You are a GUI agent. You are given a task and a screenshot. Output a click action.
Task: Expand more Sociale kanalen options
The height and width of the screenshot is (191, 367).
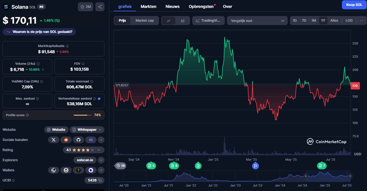(101, 140)
